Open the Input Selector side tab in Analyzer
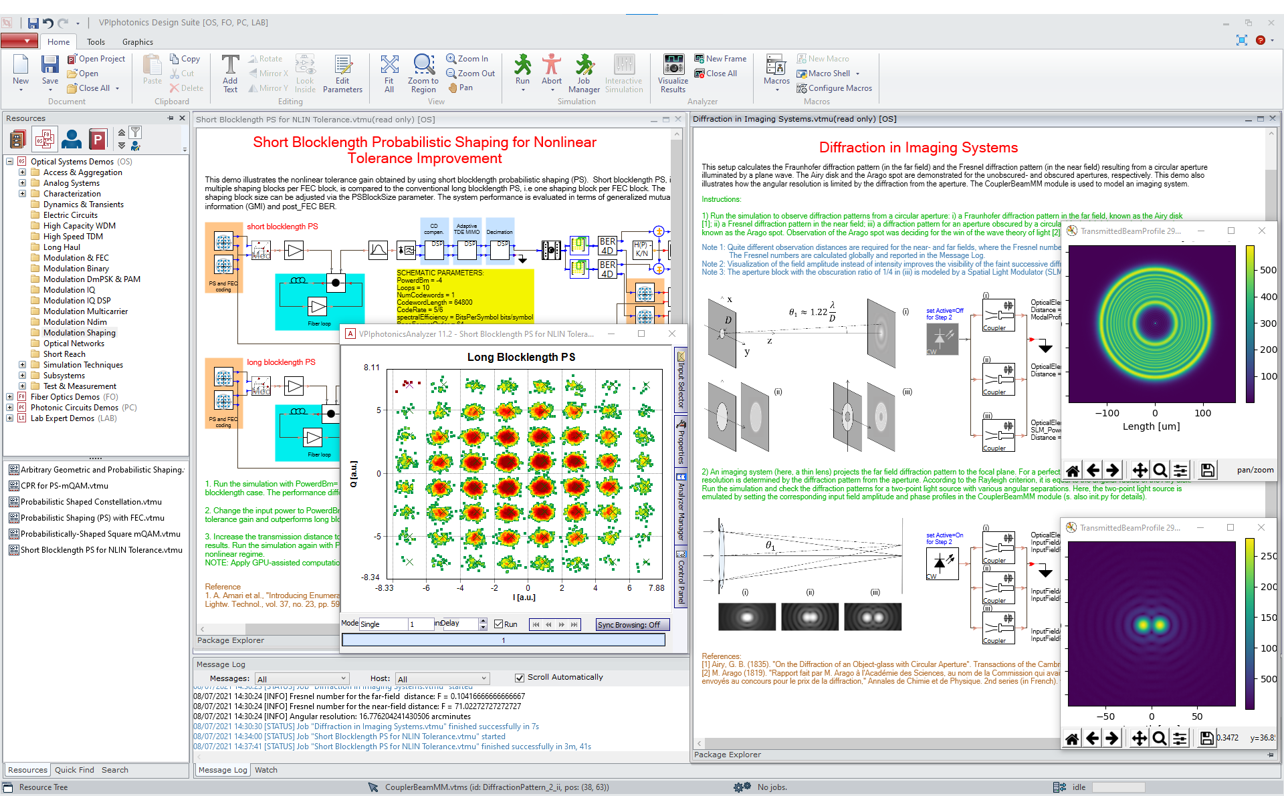This screenshot has height=796, width=1284. click(681, 380)
